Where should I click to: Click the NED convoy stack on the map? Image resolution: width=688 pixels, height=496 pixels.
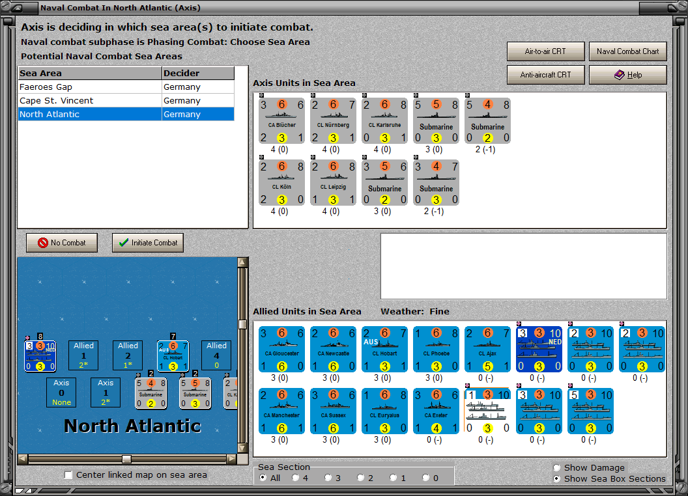(40, 356)
